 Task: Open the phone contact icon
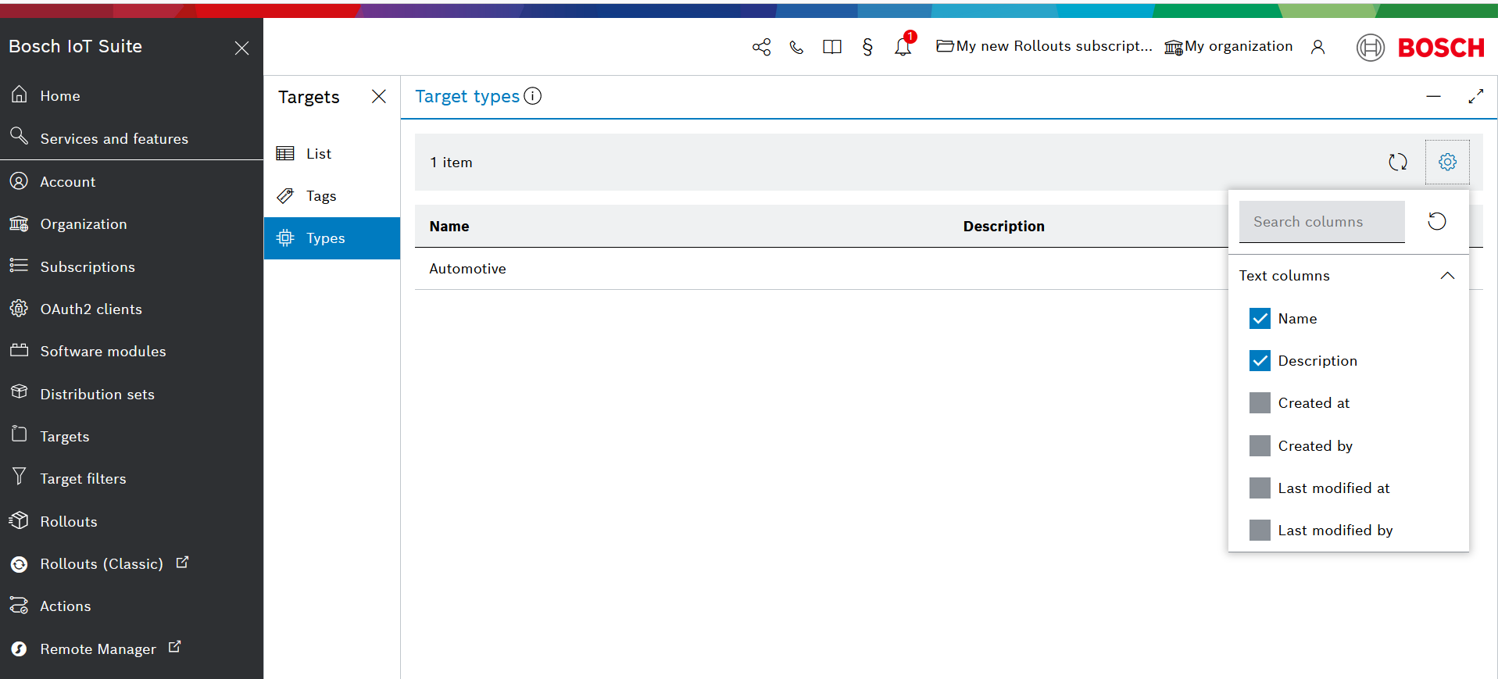pyautogui.click(x=796, y=47)
